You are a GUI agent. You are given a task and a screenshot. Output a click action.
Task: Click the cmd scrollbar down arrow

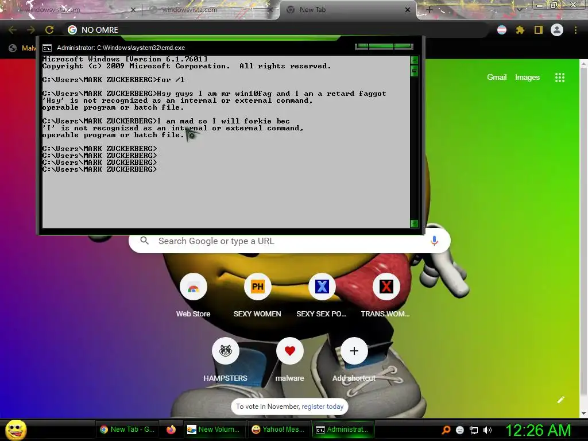(414, 223)
